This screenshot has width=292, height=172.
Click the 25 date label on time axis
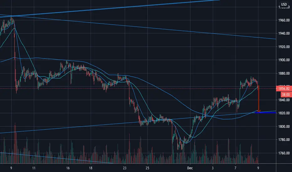point(147,168)
